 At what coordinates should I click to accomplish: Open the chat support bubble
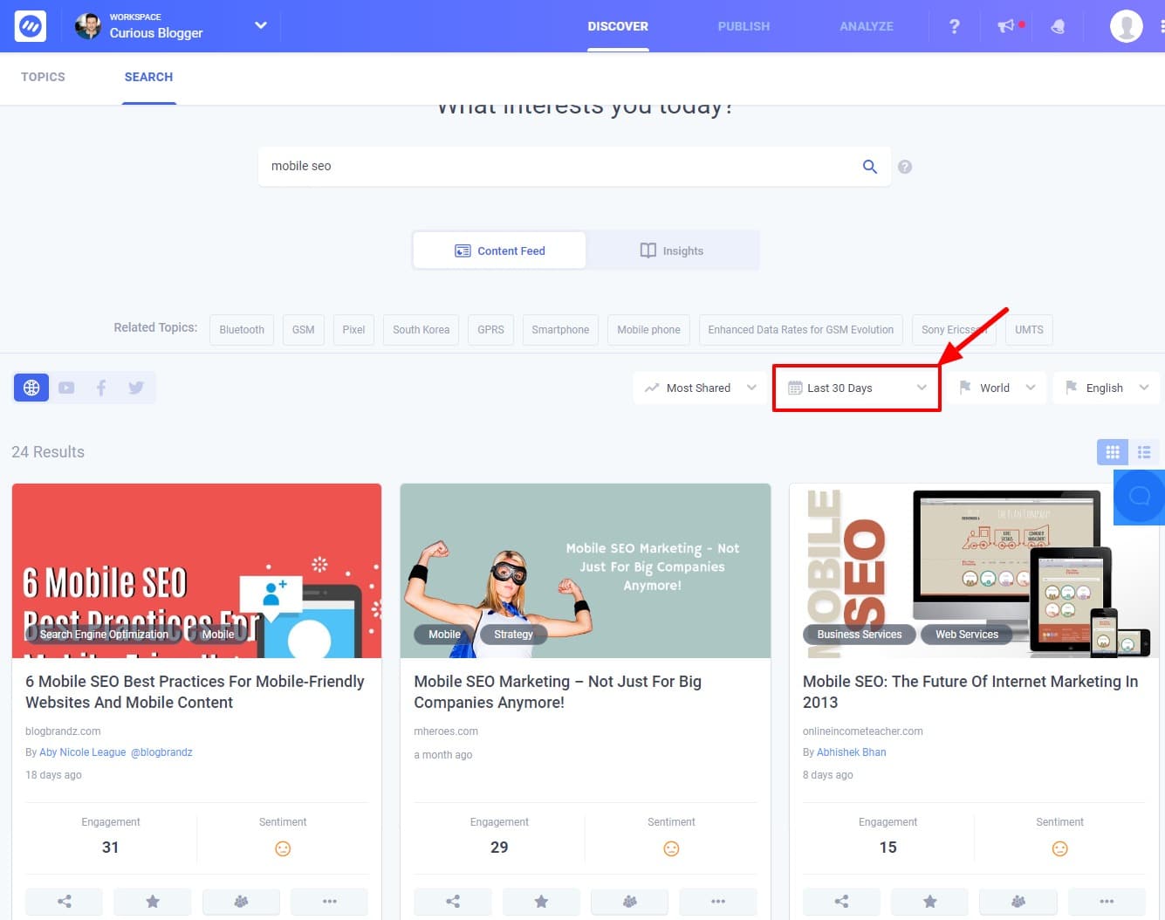coord(1140,497)
